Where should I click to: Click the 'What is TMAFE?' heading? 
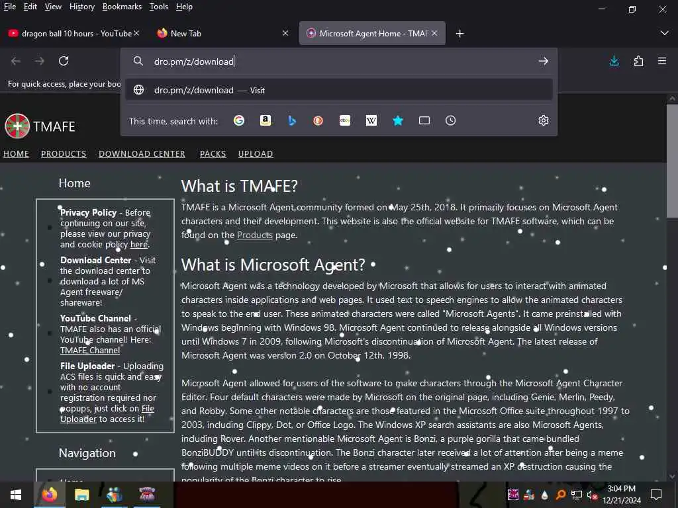point(239,186)
